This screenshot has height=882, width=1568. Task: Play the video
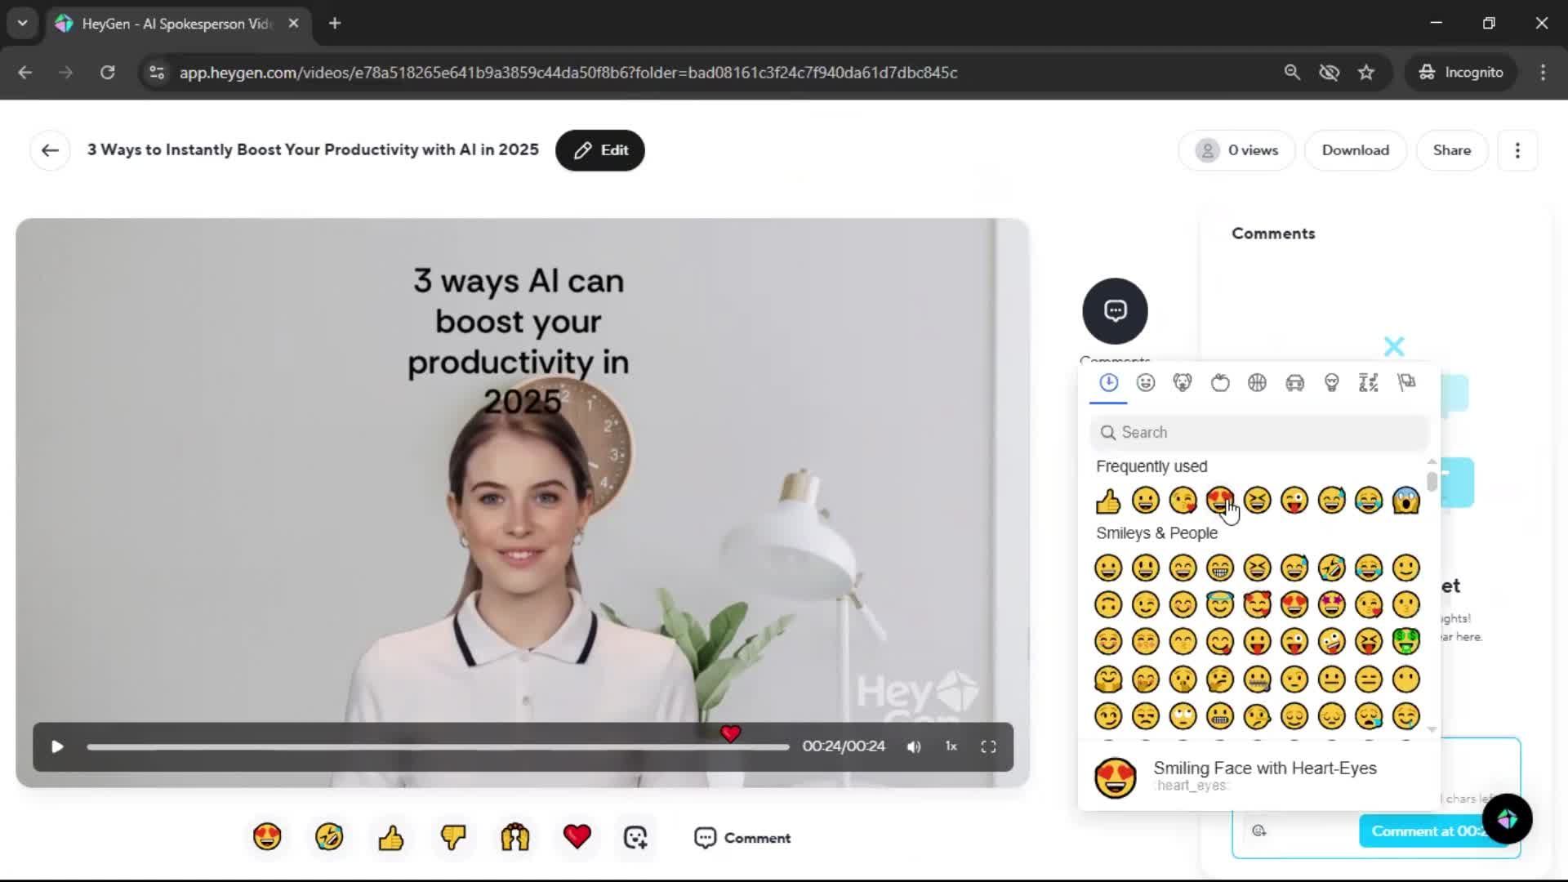tap(57, 746)
